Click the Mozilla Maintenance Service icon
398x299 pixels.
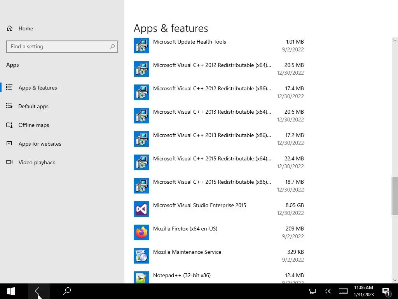point(141,256)
